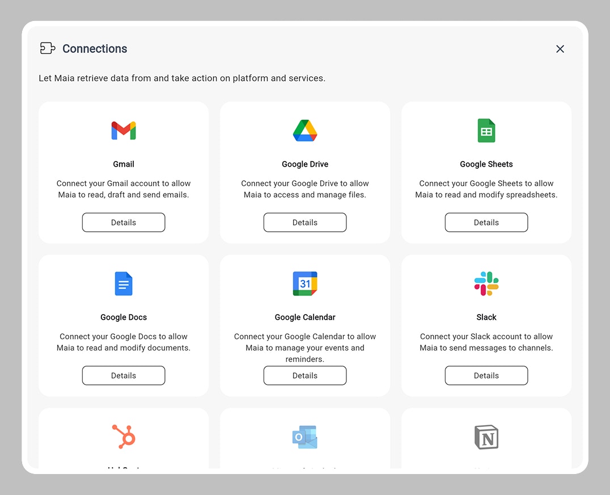Image resolution: width=610 pixels, height=495 pixels.
Task: Click the 'access and manage files' description
Action: (305, 189)
